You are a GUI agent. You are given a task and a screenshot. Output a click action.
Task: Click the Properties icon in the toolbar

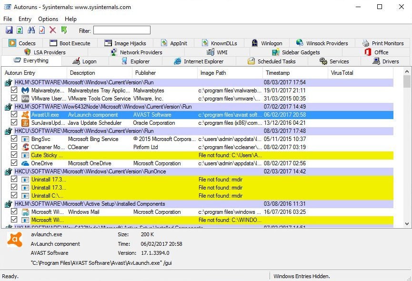coord(42,30)
